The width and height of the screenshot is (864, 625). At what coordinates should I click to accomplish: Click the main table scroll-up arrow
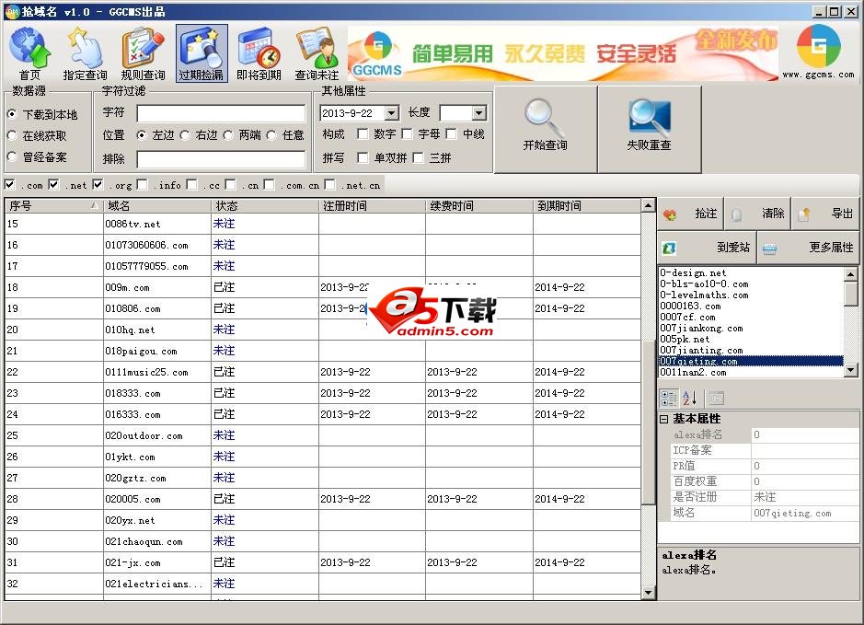648,206
